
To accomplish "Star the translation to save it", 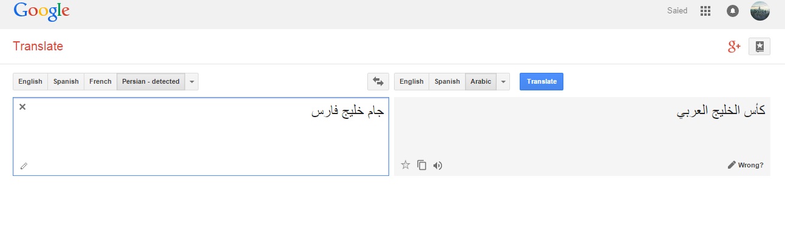I will click(x=406, y=164).
